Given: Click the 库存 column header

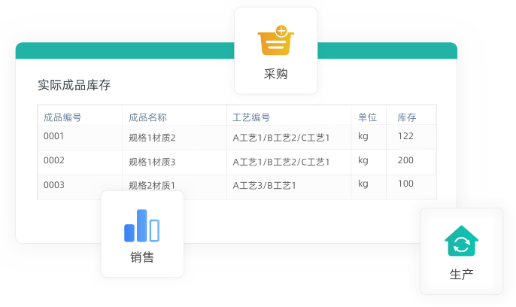Looking at the screenshot, I should [x=406, y=117].
